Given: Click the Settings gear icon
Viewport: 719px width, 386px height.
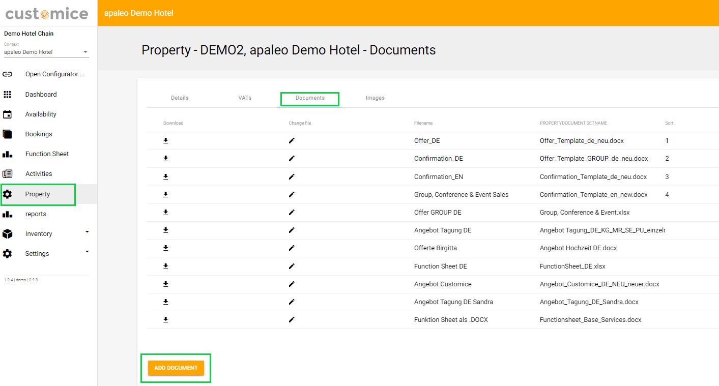Looking at the screenshot, I should point(7,254).
